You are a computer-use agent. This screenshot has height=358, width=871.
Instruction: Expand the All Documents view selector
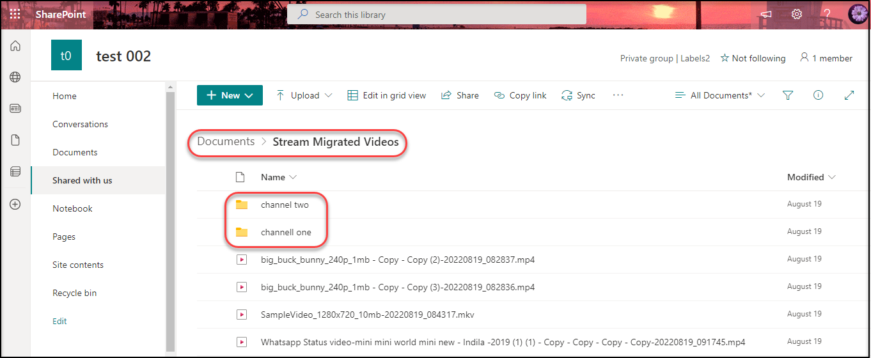(x=720, y=95)
